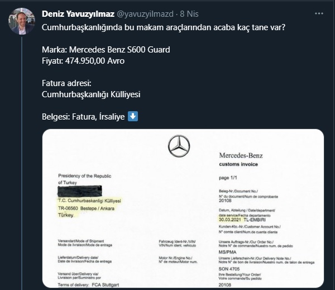Click the blue down-arrow emoji after İrsaliye
The height and width of the screenshot is (290, 335).
(x=133, y=116)
